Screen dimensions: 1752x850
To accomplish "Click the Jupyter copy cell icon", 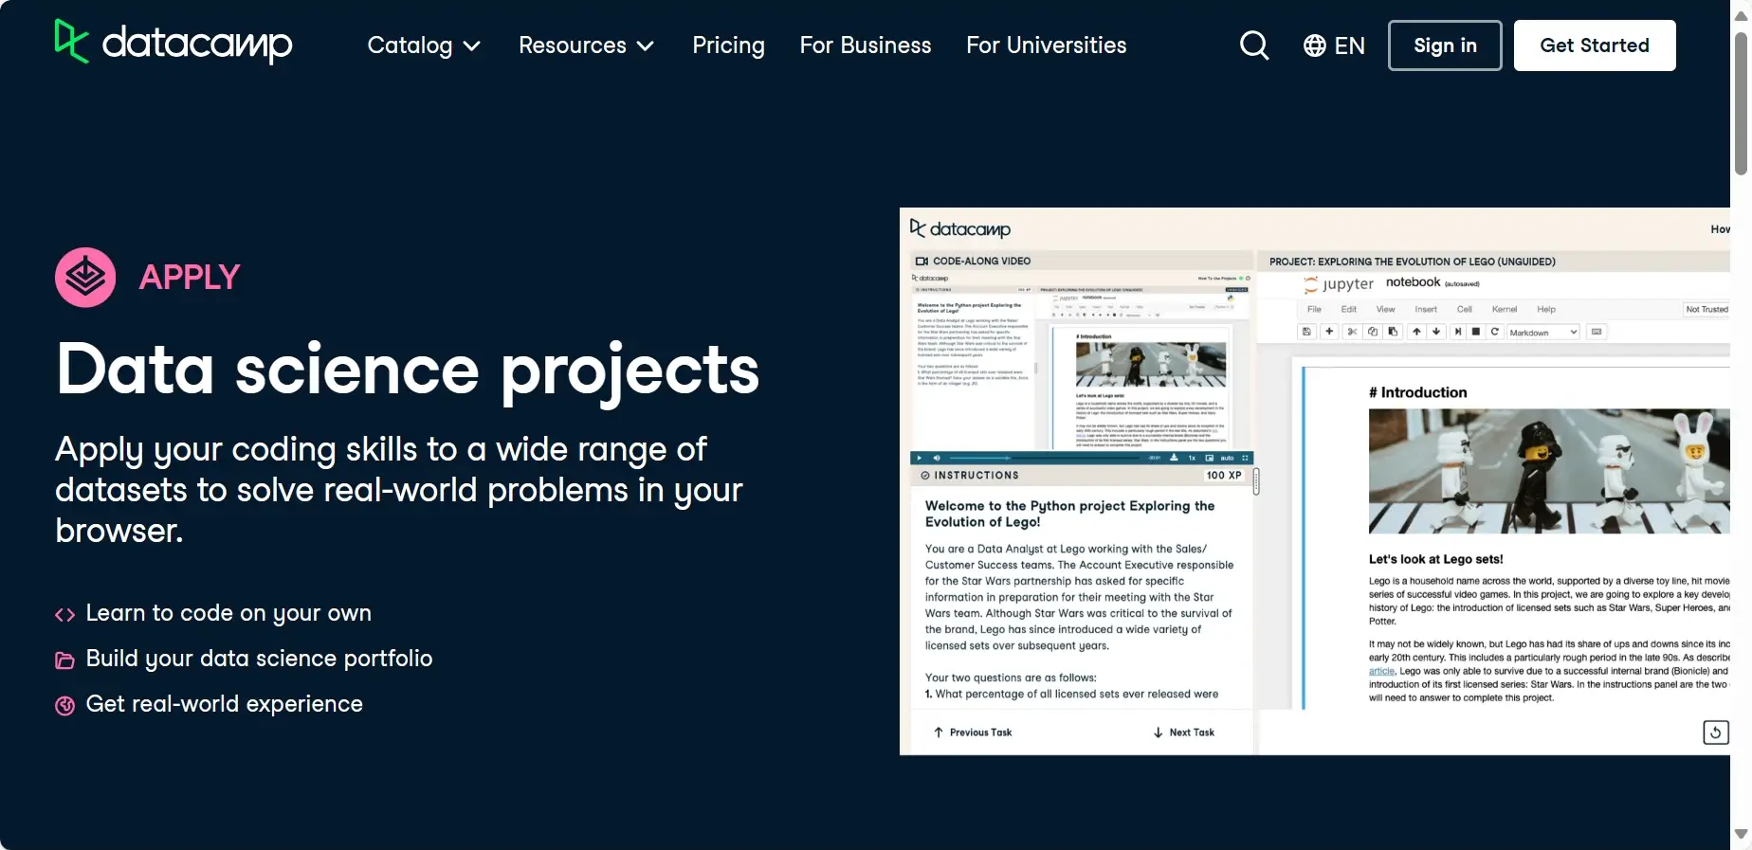I will click(1372, 332).
